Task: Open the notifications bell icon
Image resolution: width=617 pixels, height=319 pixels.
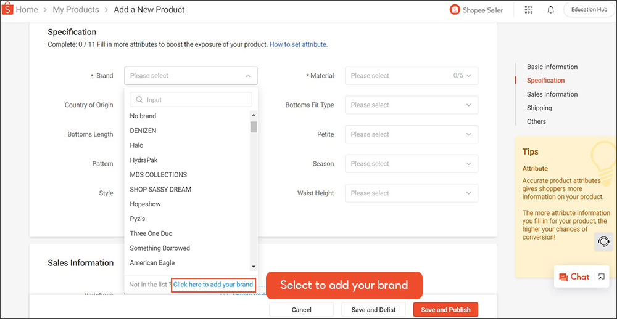Action: coord(550,10)
